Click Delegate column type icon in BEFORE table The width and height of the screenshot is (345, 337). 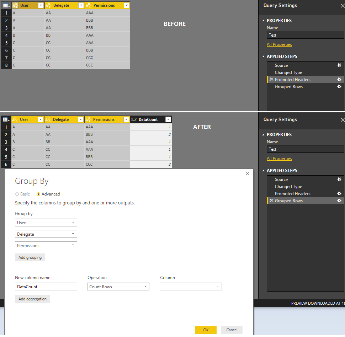click(x=48, y=5)
